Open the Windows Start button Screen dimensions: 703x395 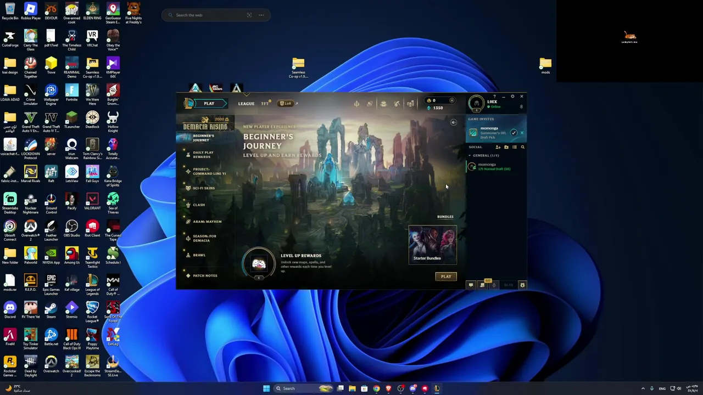tap(266, 388)
